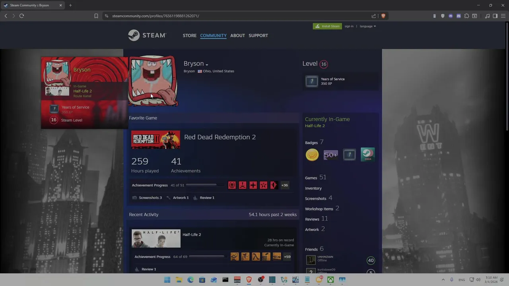The height and width of the screenshot is (286, 509).
Task: Click the Half-Life 2 link under Currently In-Game
Action: 315,126
